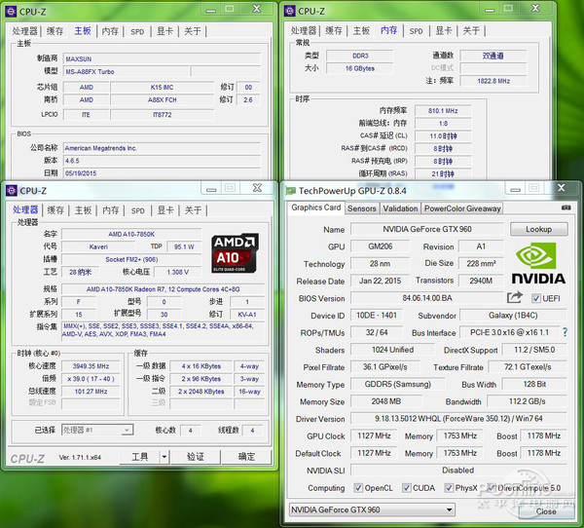Toggle the UEFI checkbox
584x528 pixels.
536,298
